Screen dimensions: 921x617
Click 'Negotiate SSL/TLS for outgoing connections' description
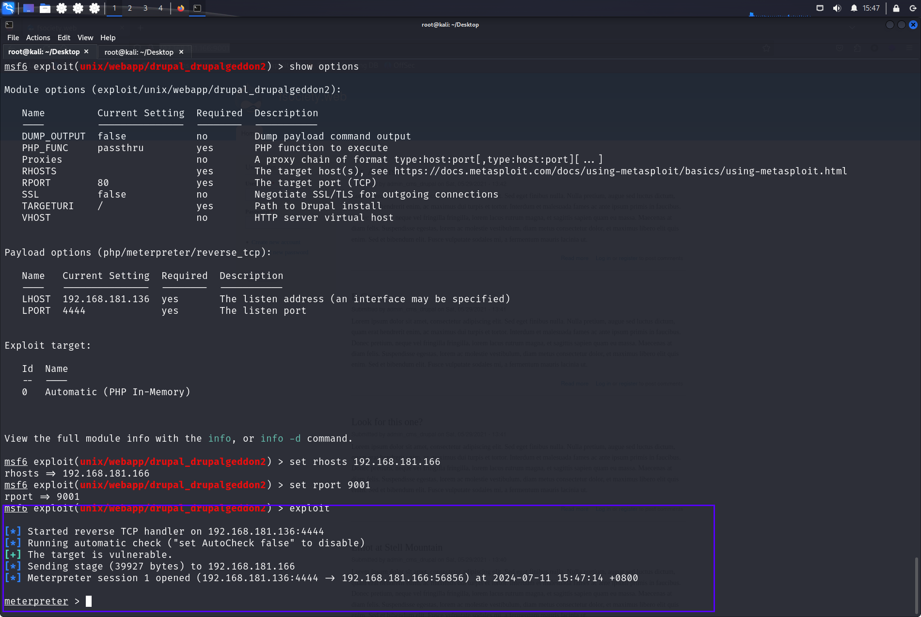click(377, 195)
